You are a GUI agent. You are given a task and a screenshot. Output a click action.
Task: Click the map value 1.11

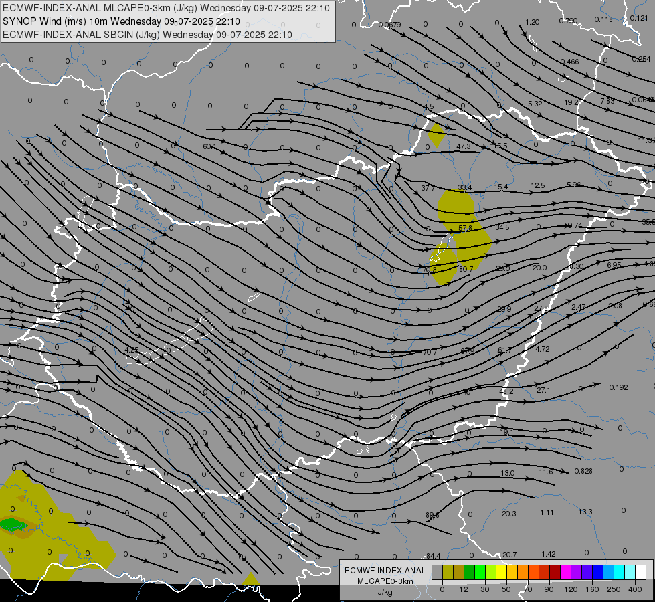tap(547, 512)
